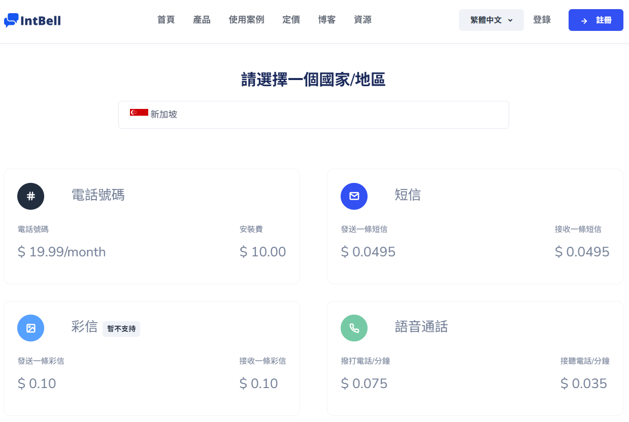Open the 博客 page

click(x=326, y=20)
